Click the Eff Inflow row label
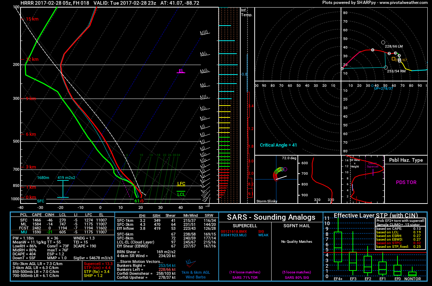 124,228
